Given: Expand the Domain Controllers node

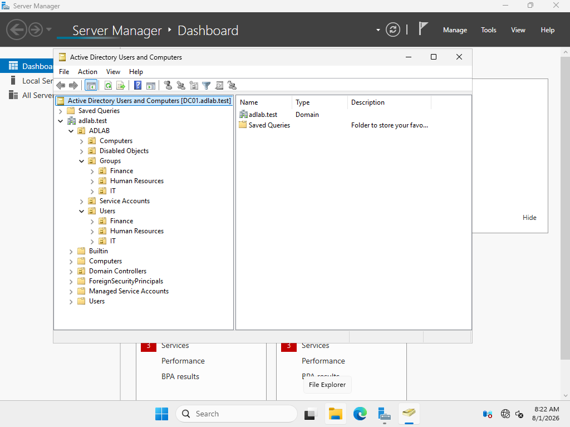Looking at the screenshot, I should click(71, 271).
